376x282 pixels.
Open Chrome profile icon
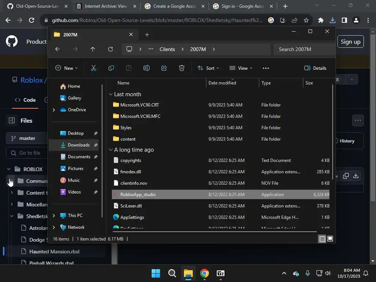click(356, 21)
